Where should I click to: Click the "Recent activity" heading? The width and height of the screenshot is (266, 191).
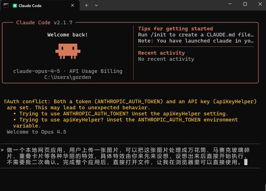click(161, 53)
